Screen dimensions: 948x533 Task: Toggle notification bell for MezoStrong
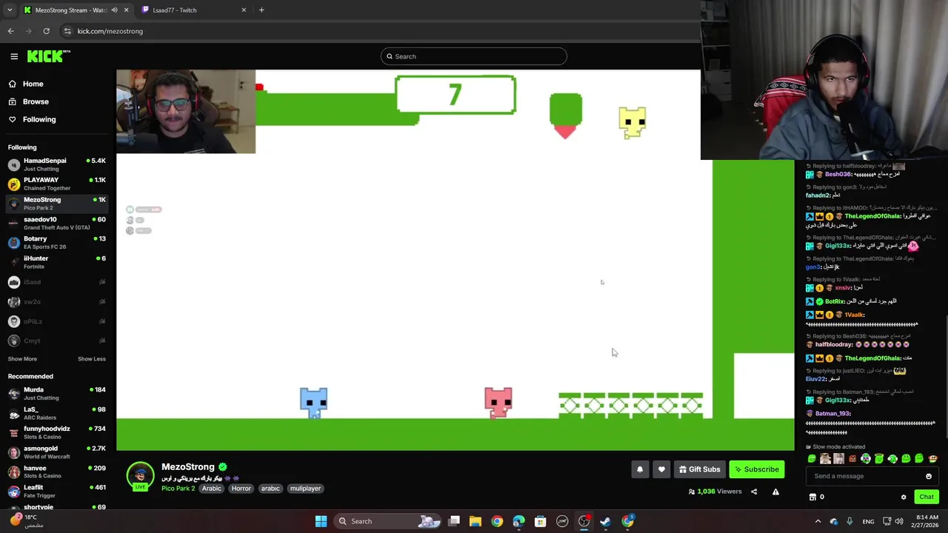pos(640,469)
